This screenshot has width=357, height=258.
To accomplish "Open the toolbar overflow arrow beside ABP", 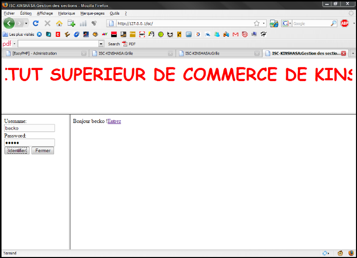I will point(354,23).
